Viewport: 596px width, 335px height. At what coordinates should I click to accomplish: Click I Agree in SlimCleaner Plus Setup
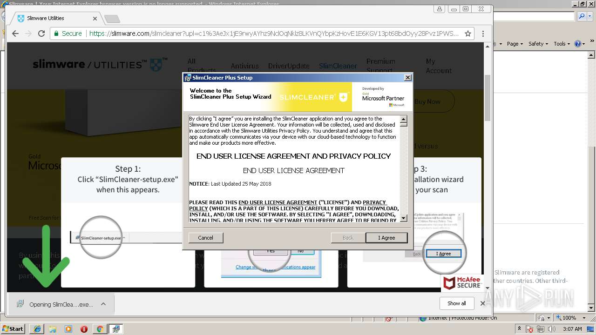coord(386,238)
